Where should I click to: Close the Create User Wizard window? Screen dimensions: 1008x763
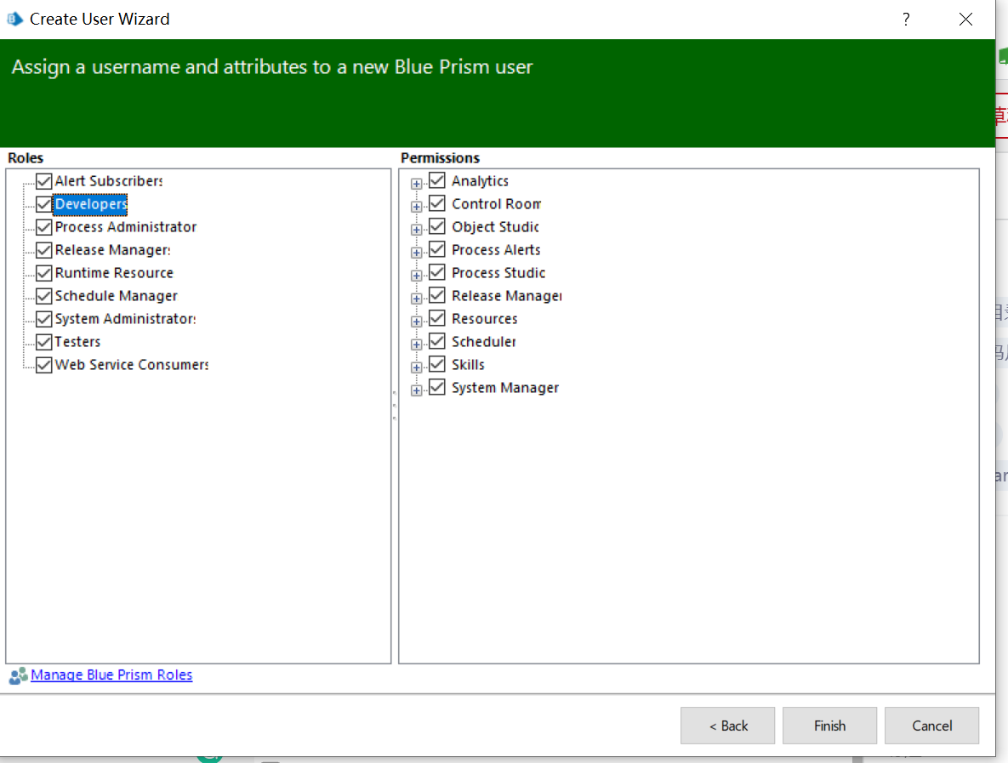(x=965, y=20)
